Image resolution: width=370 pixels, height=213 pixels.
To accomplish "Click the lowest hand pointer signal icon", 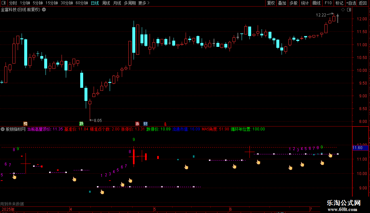I will pos(102,192).
